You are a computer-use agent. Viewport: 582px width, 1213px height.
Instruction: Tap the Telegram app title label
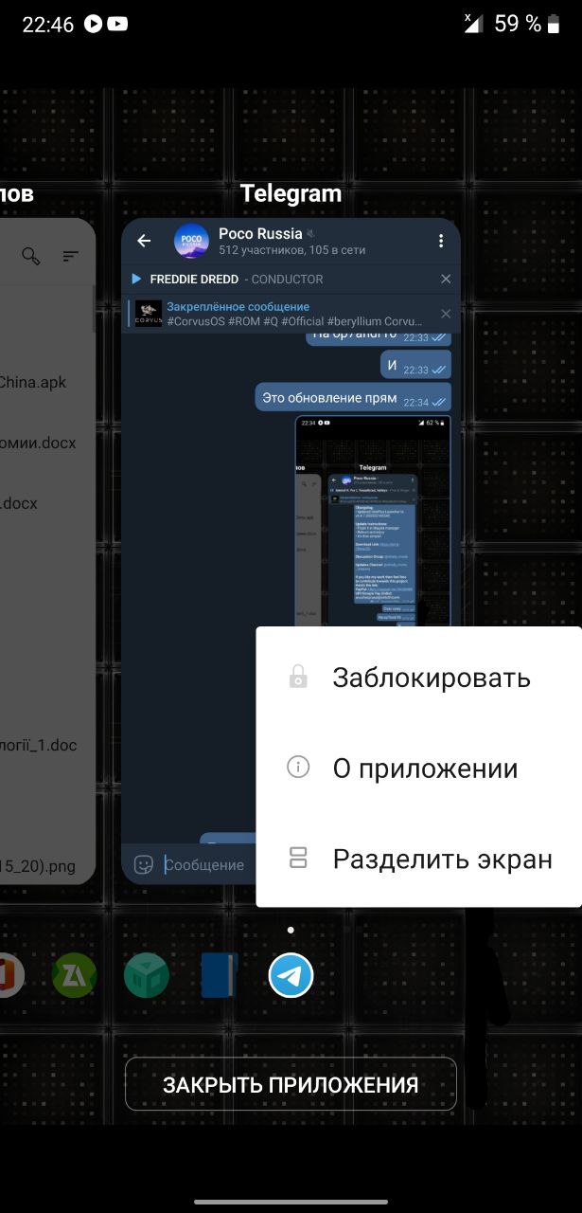coord(291,193)
